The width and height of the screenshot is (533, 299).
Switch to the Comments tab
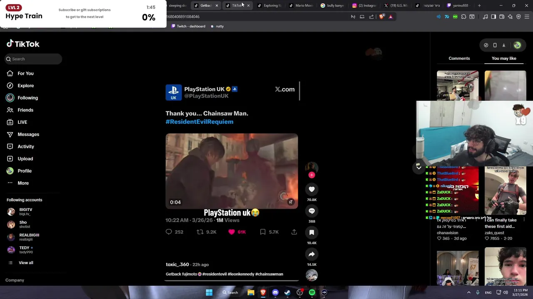459,59
